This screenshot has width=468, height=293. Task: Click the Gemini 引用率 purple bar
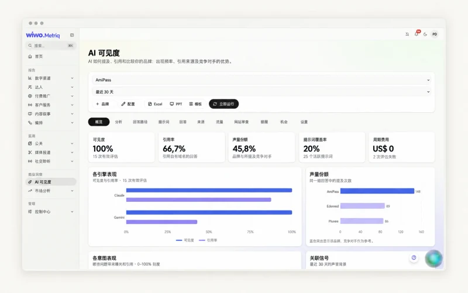[161, 222]
